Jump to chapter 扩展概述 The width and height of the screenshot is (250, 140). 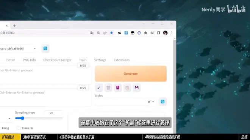tap(8, 137)
